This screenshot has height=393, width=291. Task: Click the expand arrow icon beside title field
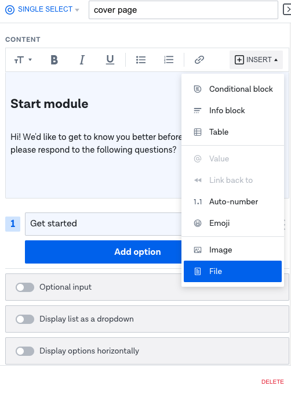click(287, 10)
